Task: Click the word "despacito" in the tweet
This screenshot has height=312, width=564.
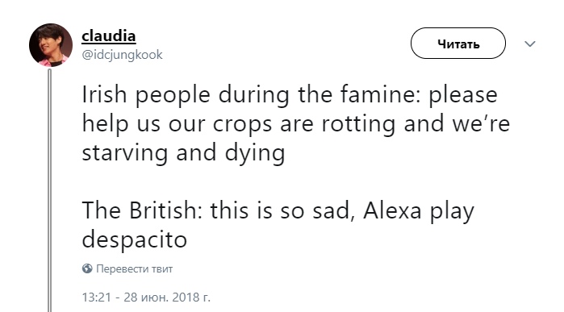Action: [x=135, y=239]
